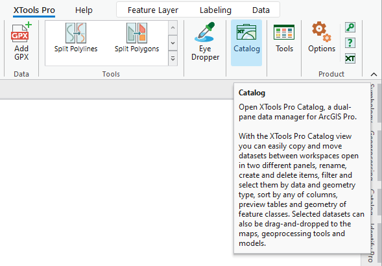Expand the full tools gallery
Screen dimensions: 382x266
[173, 58]
